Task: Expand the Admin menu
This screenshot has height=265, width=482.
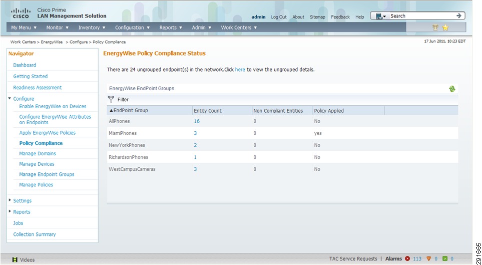Action: pyautogui.click(x=202, y=28)
